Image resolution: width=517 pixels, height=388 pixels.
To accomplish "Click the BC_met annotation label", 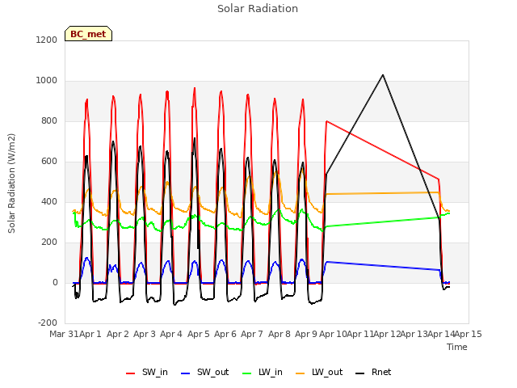I will (x=88, y=34).
